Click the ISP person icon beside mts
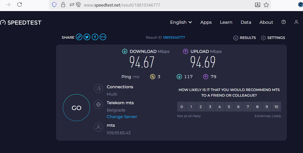Viewport: 303px width, 153px height. [x=98, y=127]
